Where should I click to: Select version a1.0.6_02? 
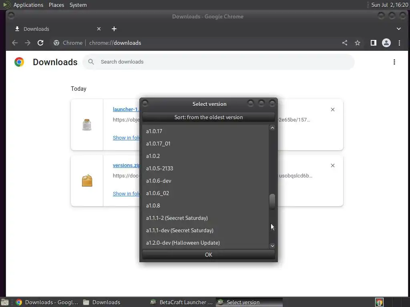click(x=205, y=193)
